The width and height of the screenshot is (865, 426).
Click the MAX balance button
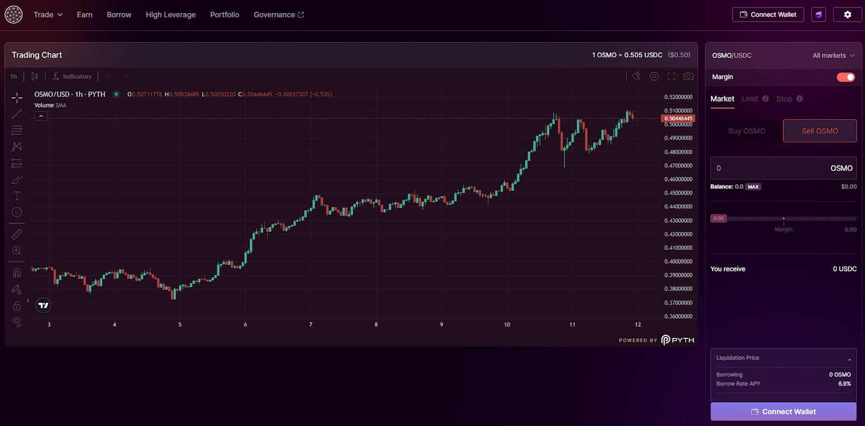click(x=753, y=187)
